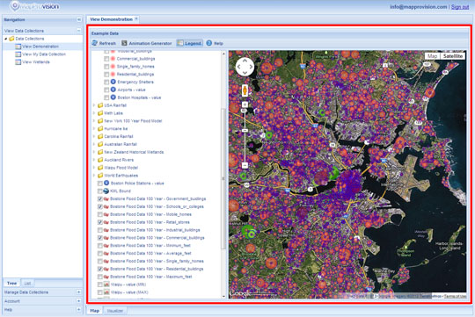475x317 pixels.
Task: Select the bottom Map tab
Action: (95, 311)
